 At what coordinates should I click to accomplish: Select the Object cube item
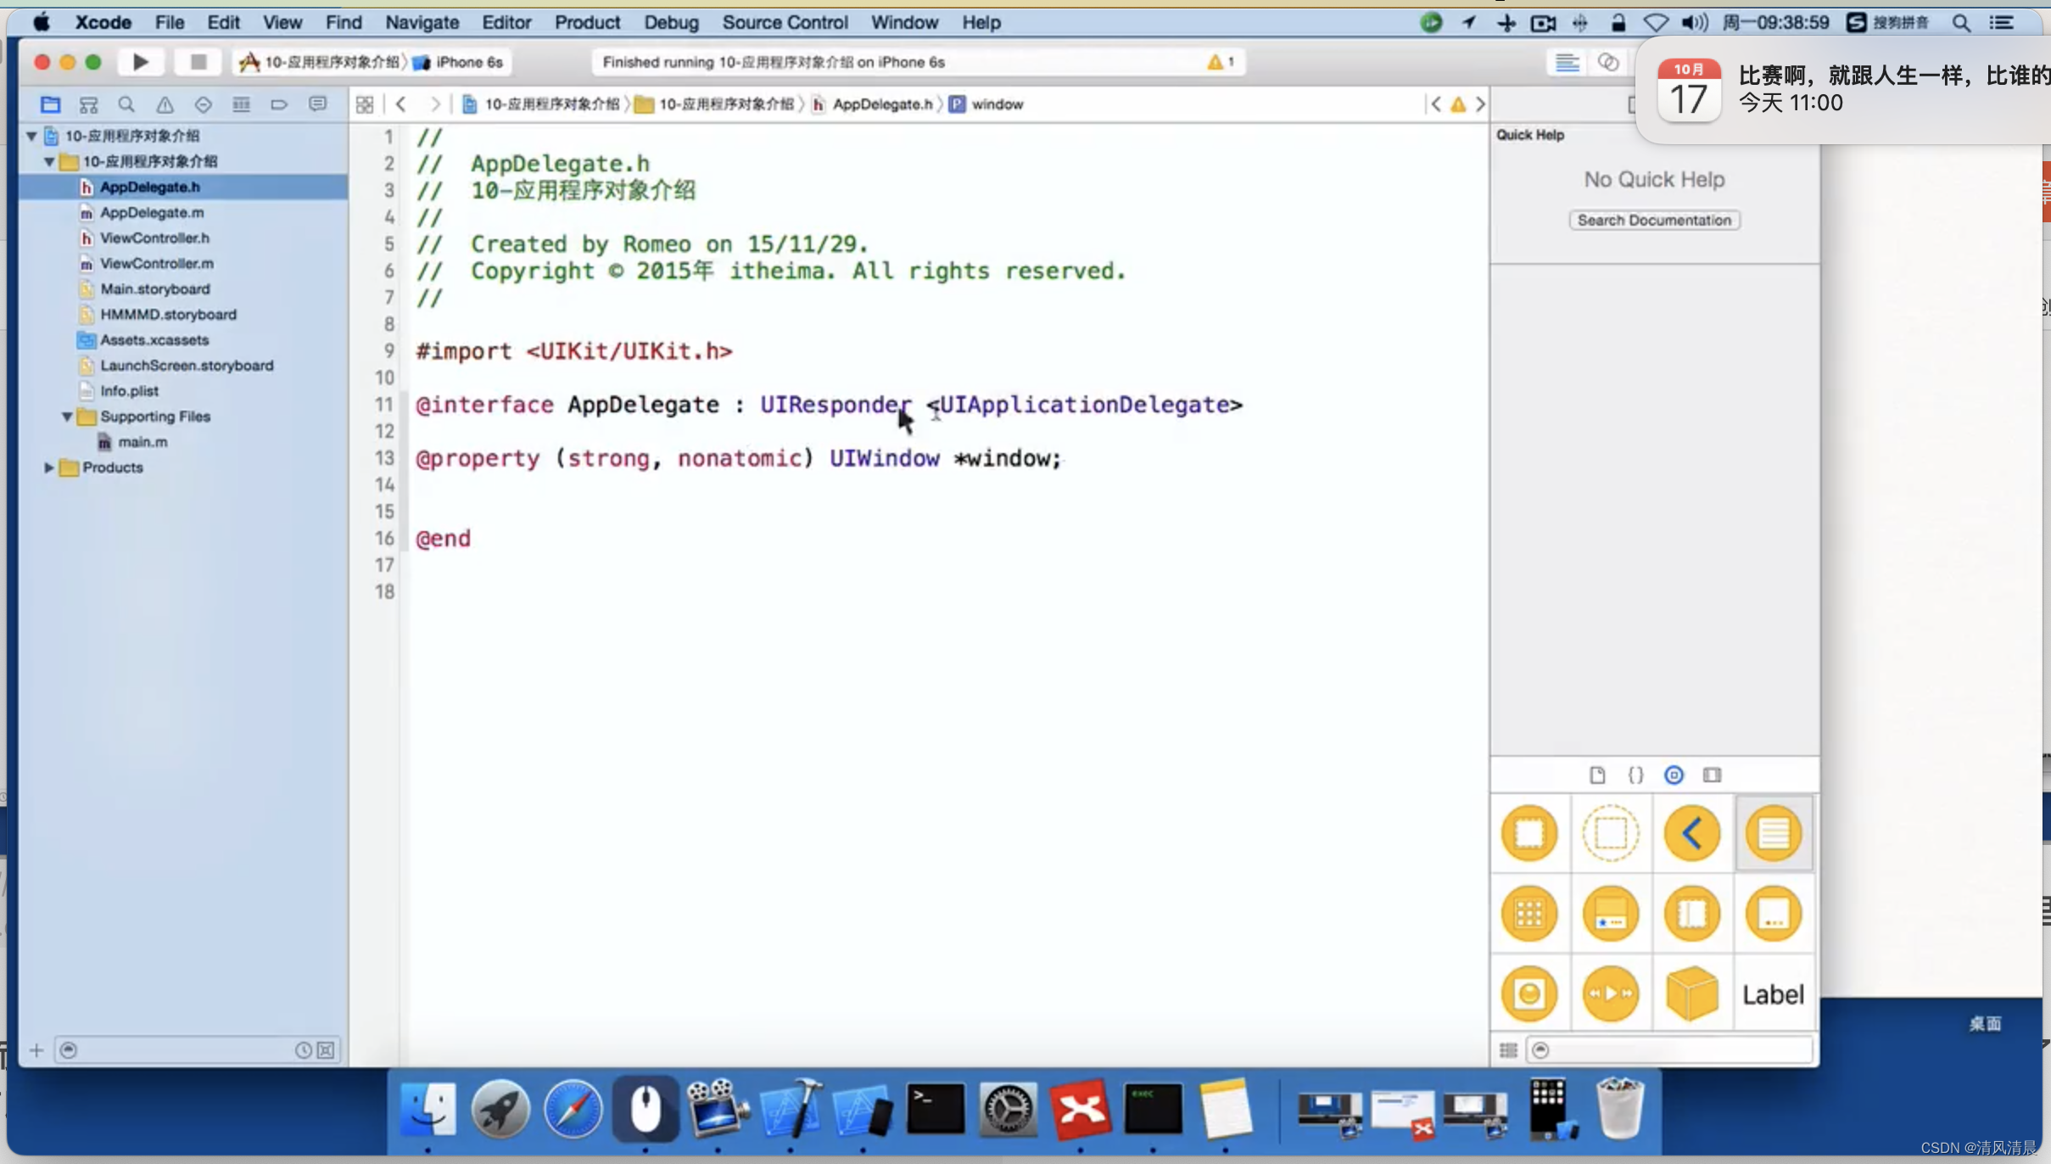point(1692,993)
